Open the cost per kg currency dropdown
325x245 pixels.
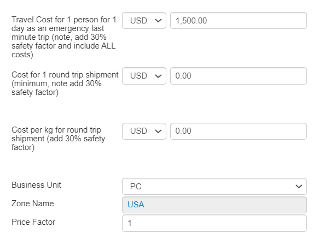click(144, 131)
